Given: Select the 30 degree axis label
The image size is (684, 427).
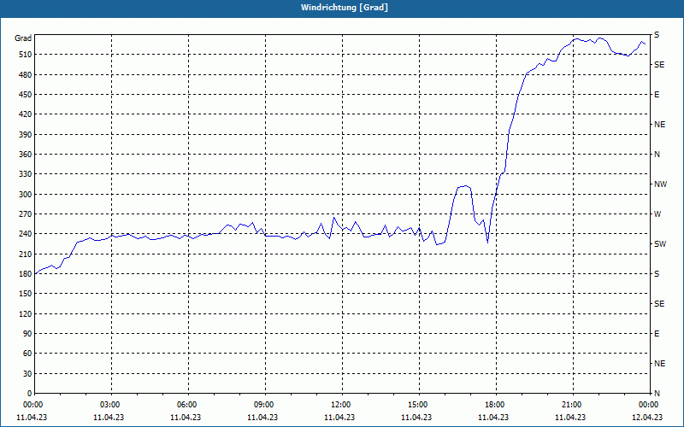Looking at the screenshot, I should (x=27, y=373).
